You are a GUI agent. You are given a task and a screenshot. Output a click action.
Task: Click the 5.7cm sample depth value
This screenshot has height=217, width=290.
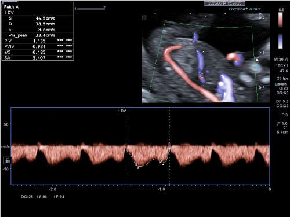pos(282,133)
